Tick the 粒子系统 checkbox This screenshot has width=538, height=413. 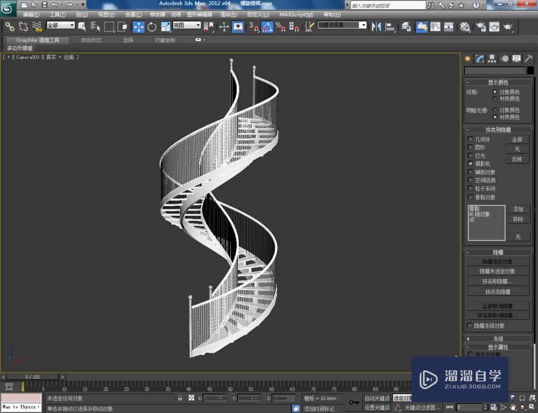pos(470,189)
